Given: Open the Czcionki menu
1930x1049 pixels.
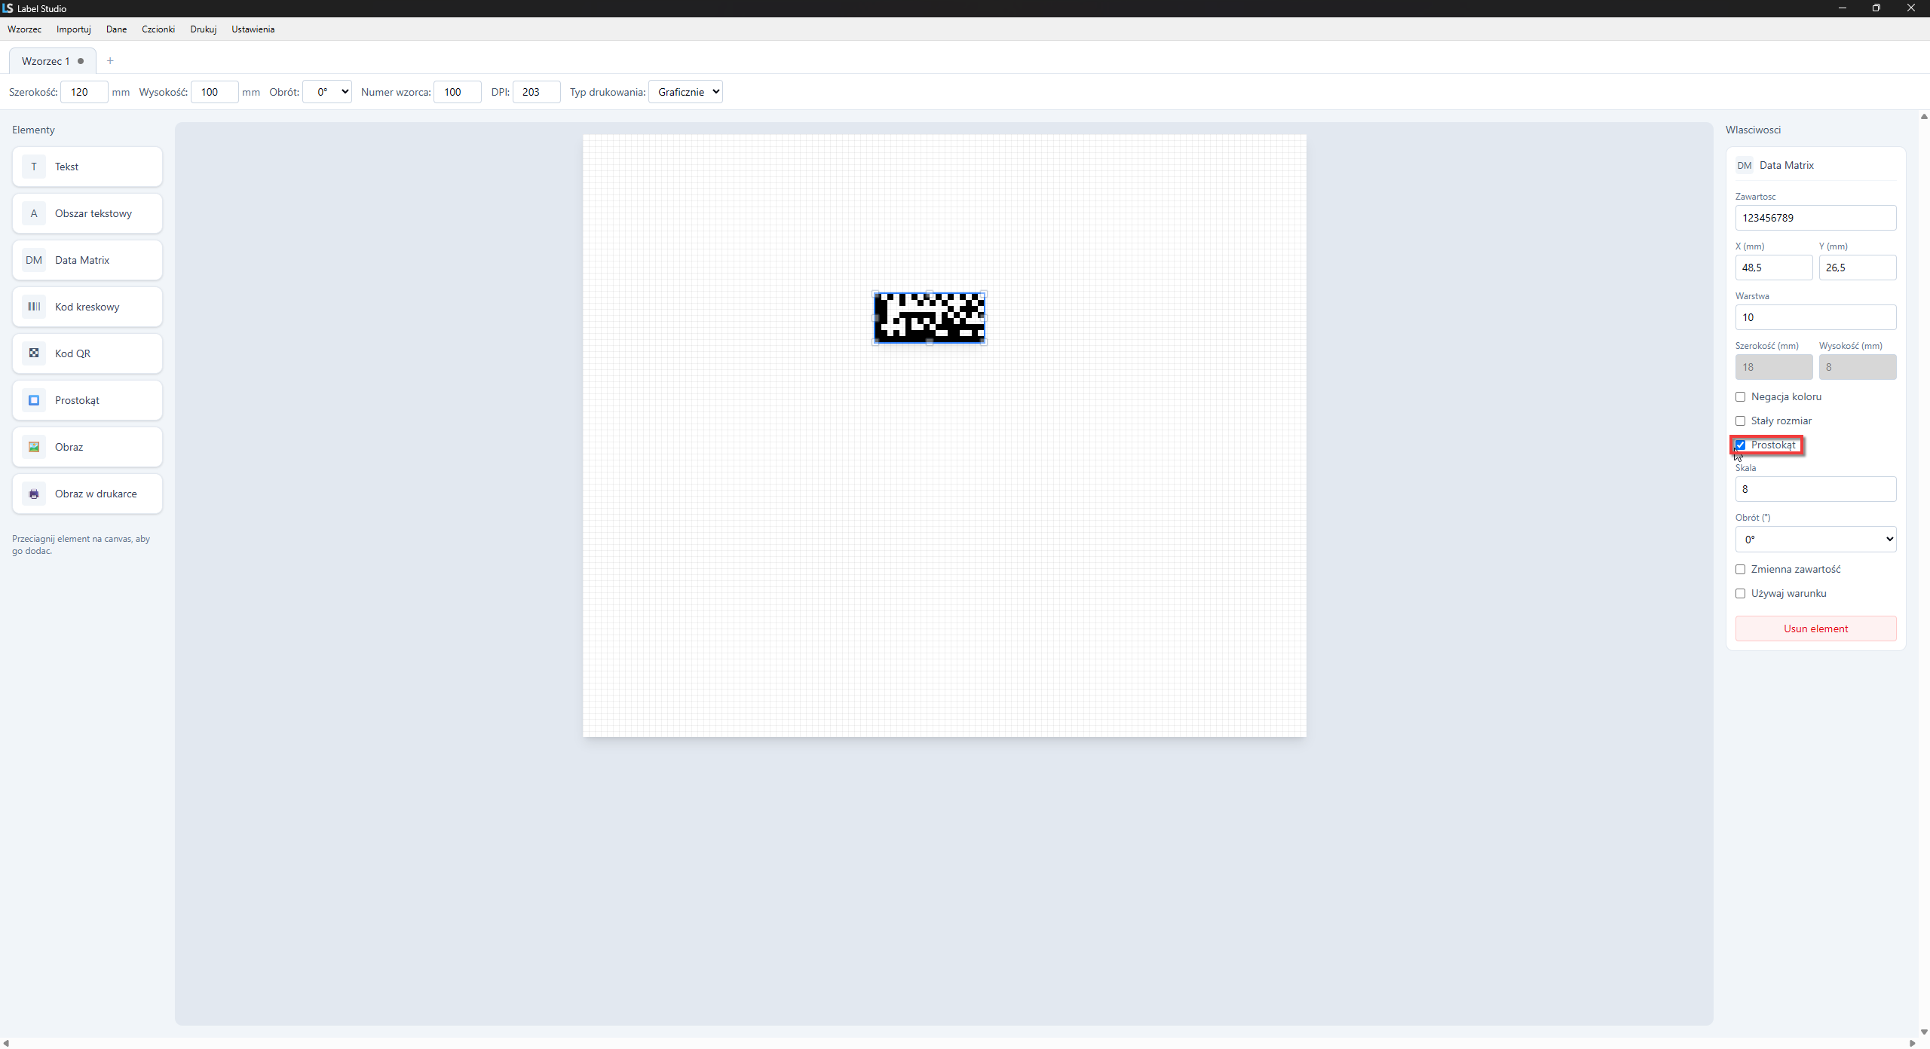Looking at the screenshot, I should tap(158, 29).
